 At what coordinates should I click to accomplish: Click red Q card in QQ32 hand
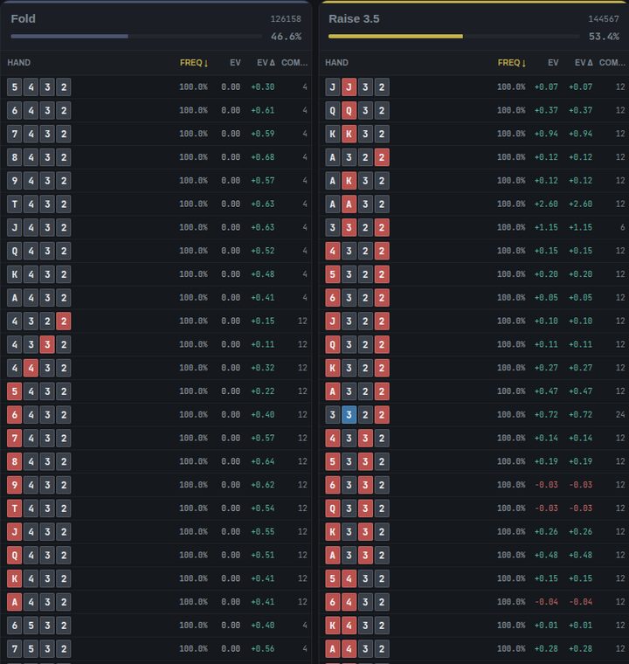pyautogui.click(x=349, y=111)
